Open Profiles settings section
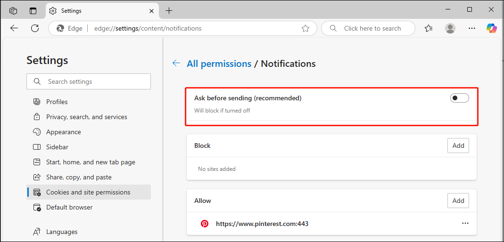Viewport: 504px width, 242px height. [57, 102]
